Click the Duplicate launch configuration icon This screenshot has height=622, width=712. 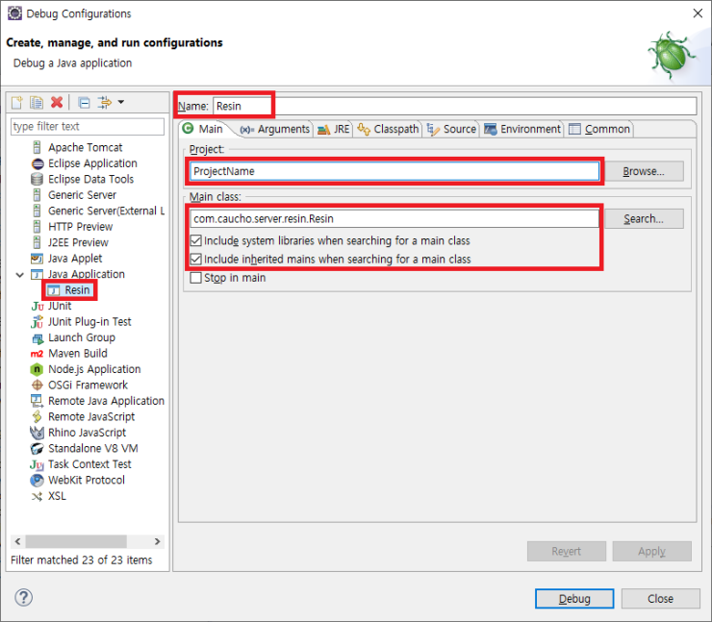tap(37, 103)
